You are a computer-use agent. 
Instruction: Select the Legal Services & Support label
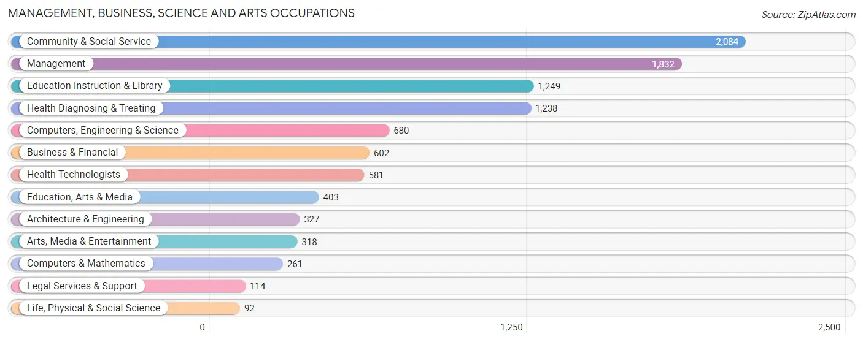coord(82,286)
